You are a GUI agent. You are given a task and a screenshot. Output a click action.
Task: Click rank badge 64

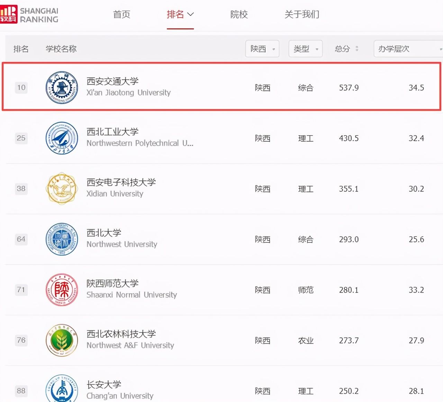[21, 239]
